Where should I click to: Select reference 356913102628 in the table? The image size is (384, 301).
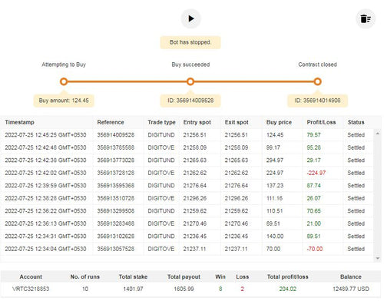(x=116, y=237)
